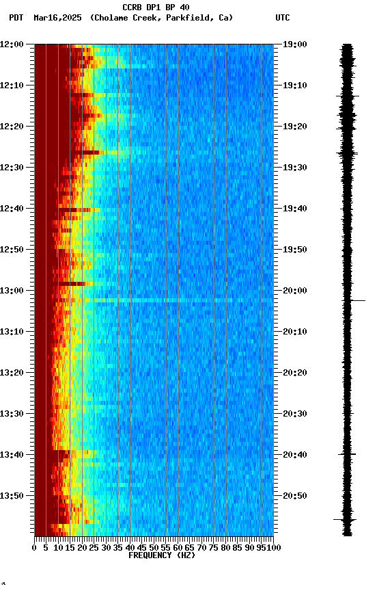
Task: Click the '20:40' UTC time label
Action: pyautogui.click(x=295, y=455)
